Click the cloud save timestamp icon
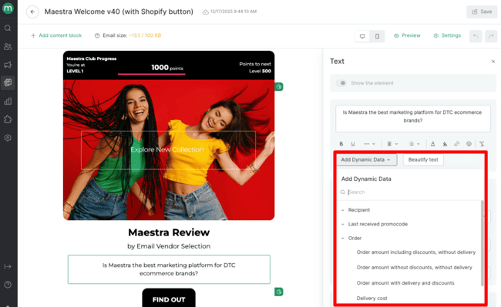The image size is (501, 307). pos(206,12)
